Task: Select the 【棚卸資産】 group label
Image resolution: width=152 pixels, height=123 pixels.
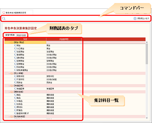Action: click(x=19, y=92)
